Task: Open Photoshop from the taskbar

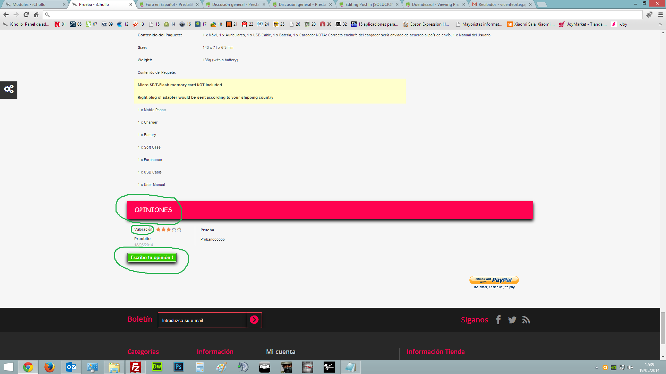Action: [x=179, y=367]
